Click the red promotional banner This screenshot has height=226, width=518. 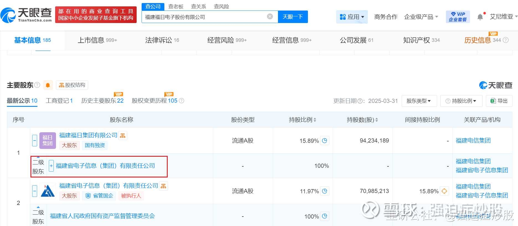click(96, 15)
